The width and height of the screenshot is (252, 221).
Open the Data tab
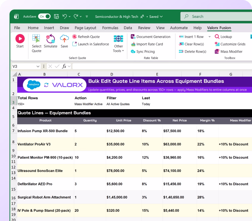tap(128, 28)
